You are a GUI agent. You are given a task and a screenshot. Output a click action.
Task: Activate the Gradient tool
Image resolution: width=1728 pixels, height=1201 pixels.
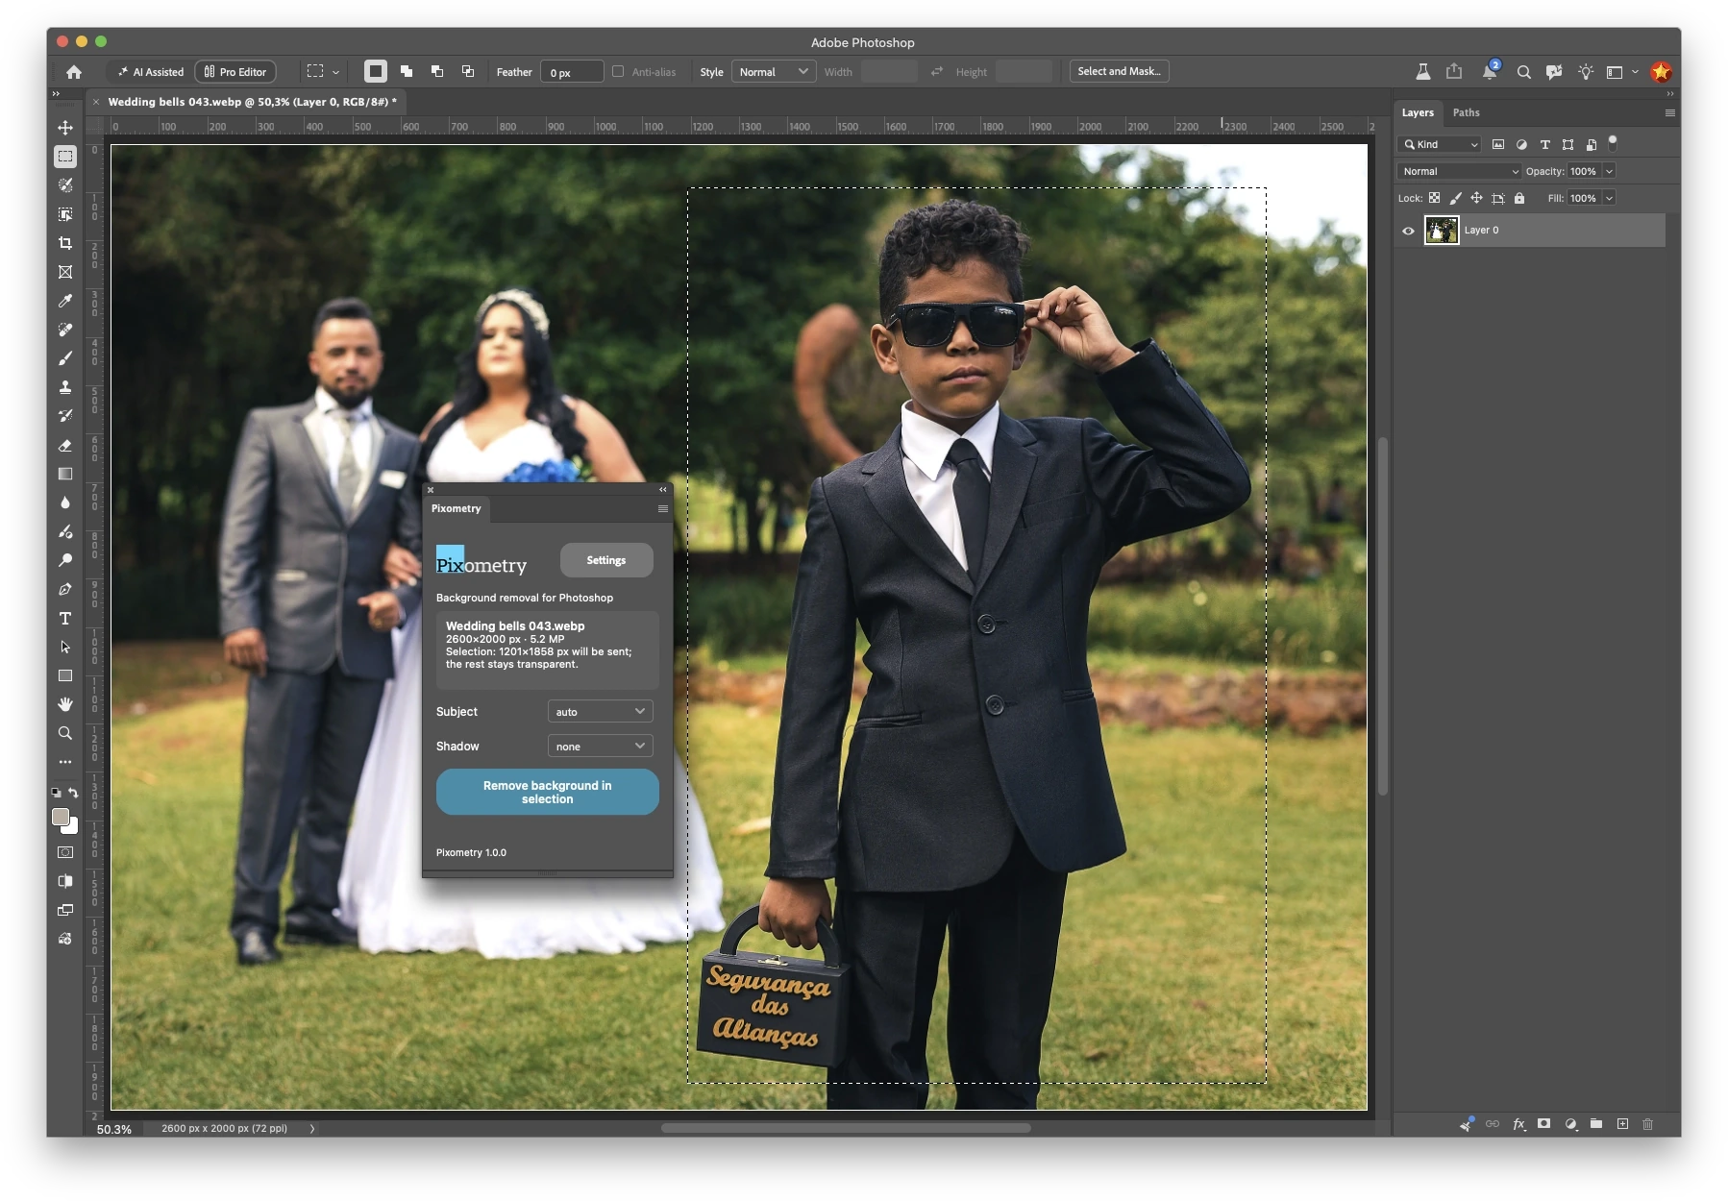coord(65,474)
